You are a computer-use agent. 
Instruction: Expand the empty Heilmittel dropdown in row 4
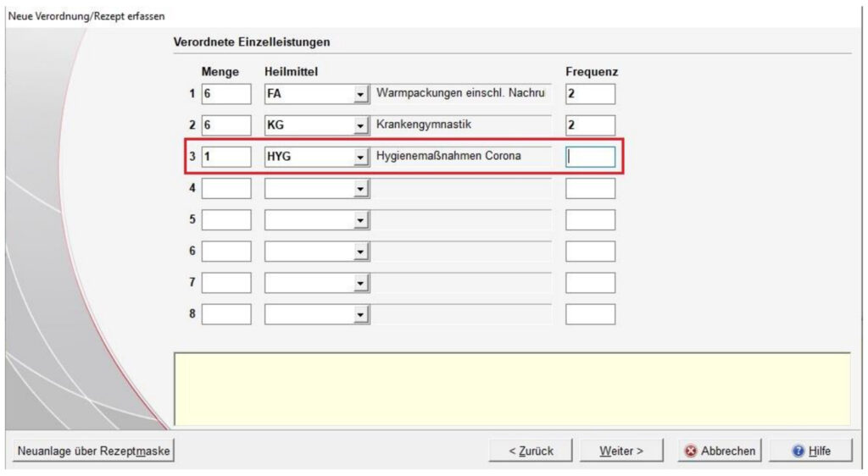(361, 188)
